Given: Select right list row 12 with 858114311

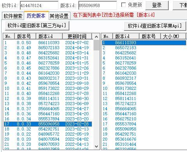Looking at the screenshot, I should 144,98.
